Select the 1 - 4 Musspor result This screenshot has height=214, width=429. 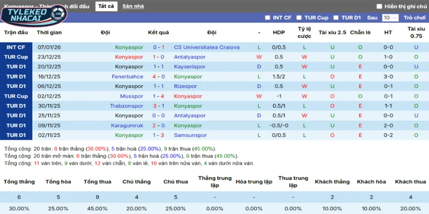[158, 96]
